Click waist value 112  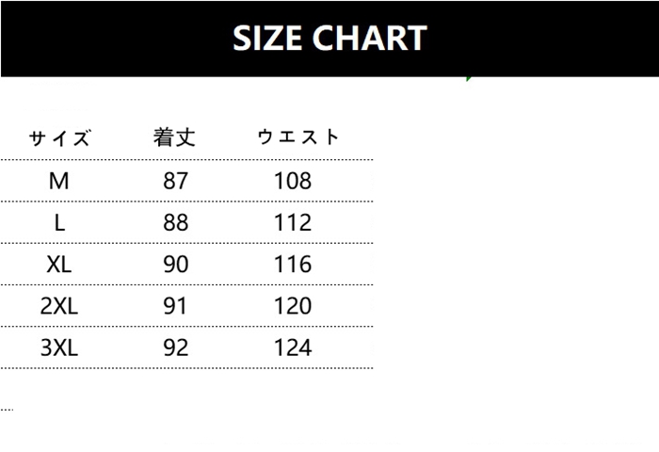[293, 222]
